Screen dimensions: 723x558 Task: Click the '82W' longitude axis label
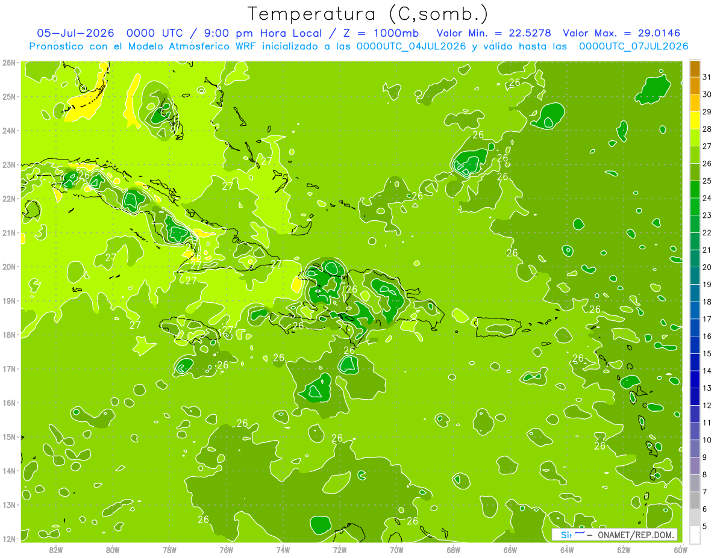tap(56, 550)
